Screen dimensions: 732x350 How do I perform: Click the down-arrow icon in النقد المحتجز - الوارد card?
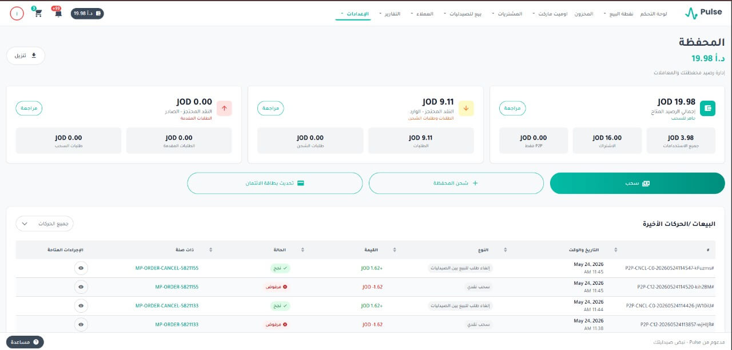466,108
